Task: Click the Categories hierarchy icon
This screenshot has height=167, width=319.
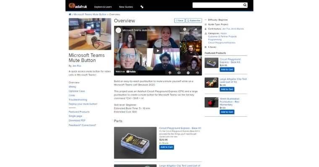Action: [x=206, y=33]
